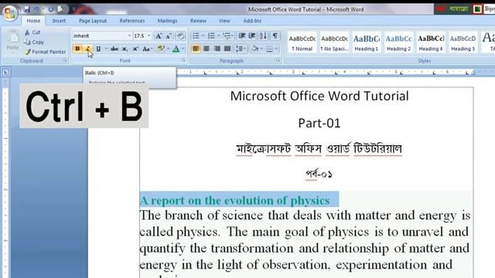Undo last action in Quick Access Toolbar
Image resolution: width=495 pixels, height=278 pixels.
(x=37, y=9)
